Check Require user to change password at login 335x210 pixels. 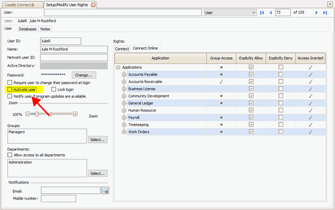tap(10, 82)
